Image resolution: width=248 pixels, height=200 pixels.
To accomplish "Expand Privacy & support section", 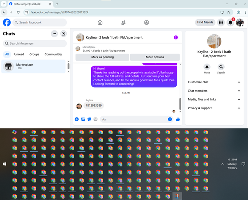I will [214, 108].
